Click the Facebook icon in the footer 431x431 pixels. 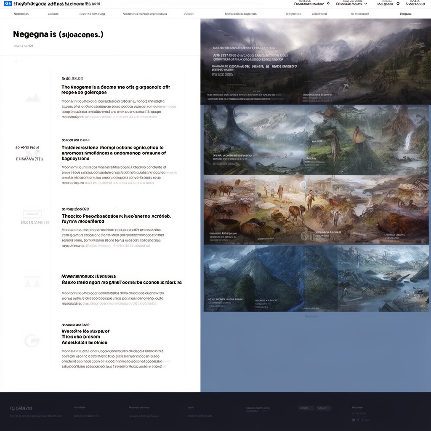[358, 420]
